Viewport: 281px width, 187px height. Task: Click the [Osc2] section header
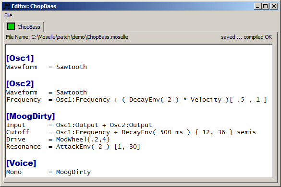coord(20,83)
